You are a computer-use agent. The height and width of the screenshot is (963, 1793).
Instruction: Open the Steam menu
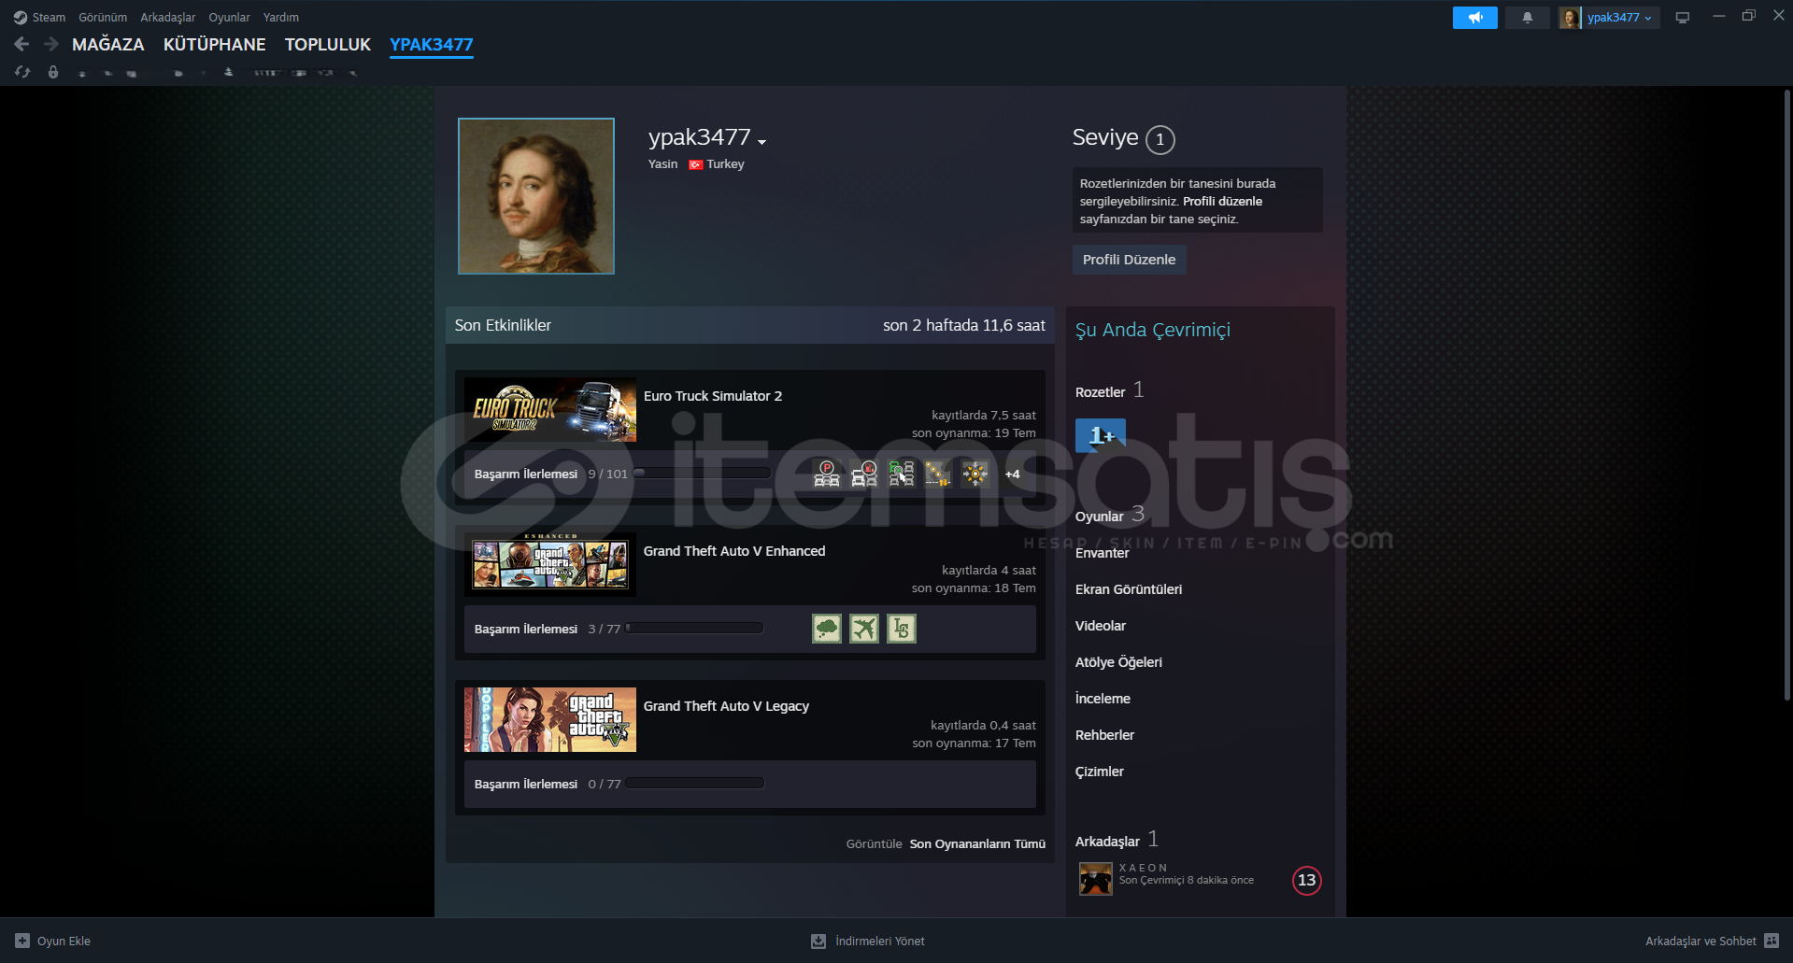point(49,18)
